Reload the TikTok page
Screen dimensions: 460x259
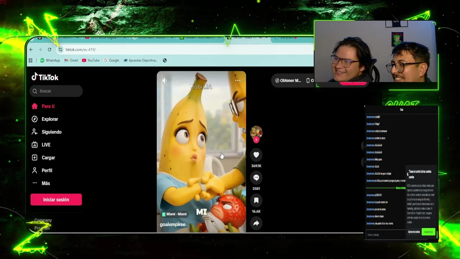pos(49,50)
